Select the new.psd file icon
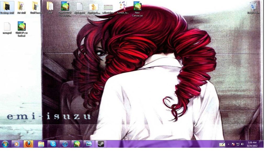The image size is (268, 157). (7, 28)
